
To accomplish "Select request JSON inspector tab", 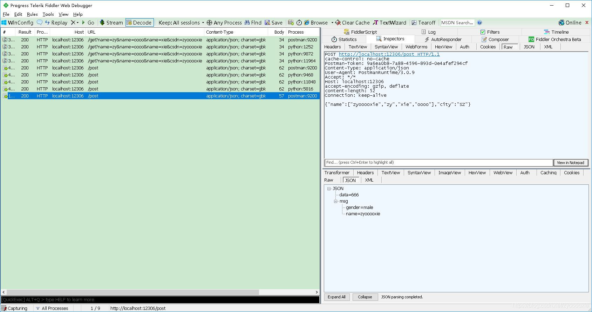I will pyautogui.click(x=529, y=47).
